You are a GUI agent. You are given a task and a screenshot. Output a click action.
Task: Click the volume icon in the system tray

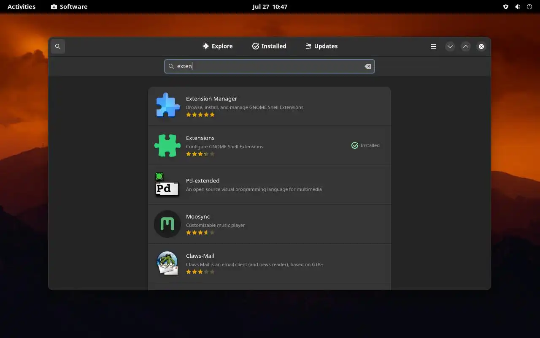[x=518, y=7]
